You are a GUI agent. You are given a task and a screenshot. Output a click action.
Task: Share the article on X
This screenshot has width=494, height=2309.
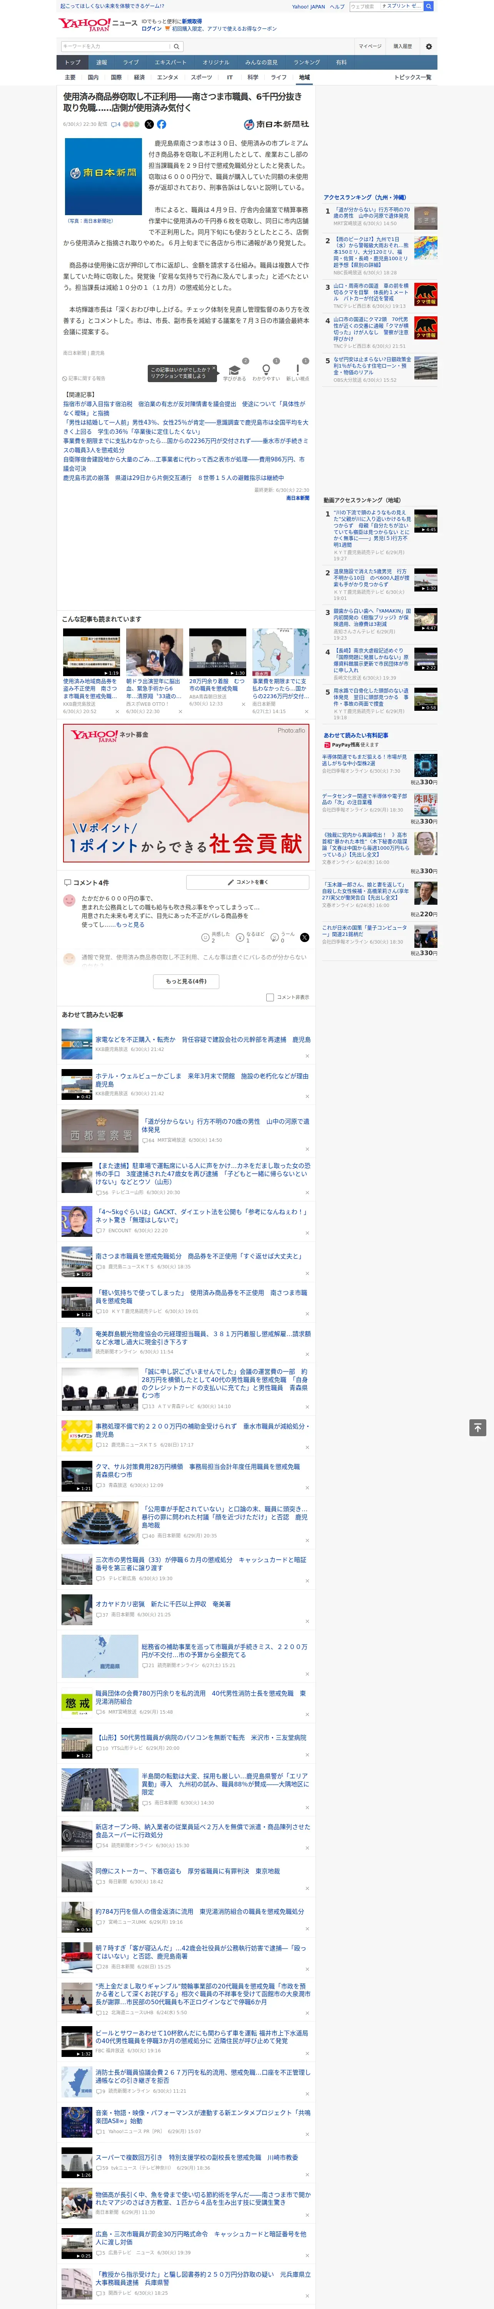click(x=149, y=125)
